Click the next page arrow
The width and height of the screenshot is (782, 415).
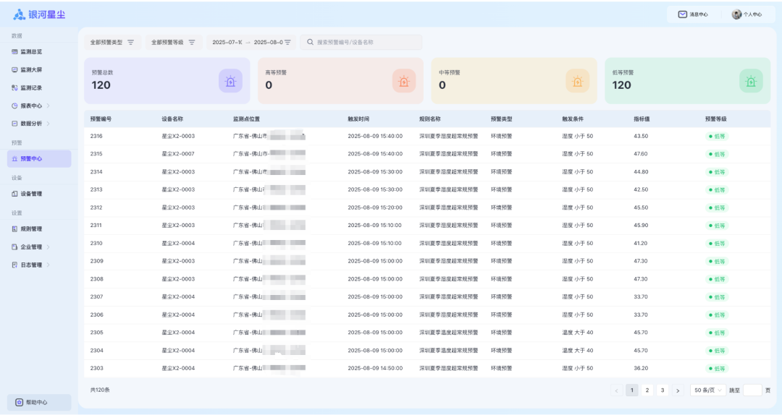click(x=678, y=390)
